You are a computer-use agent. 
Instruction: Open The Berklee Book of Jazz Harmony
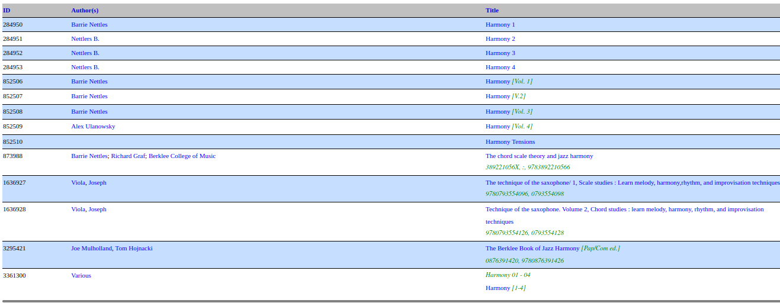553,248
